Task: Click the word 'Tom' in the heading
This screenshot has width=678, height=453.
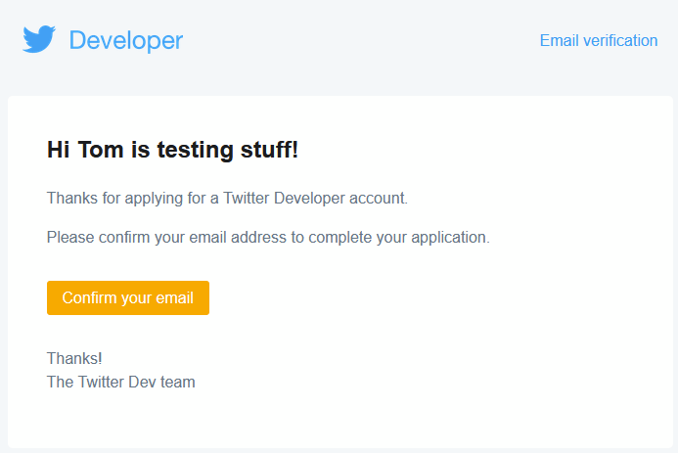Action: pos(99,150)
